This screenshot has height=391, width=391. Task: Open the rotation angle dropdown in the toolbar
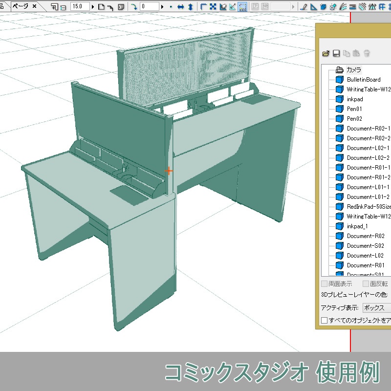163,5
